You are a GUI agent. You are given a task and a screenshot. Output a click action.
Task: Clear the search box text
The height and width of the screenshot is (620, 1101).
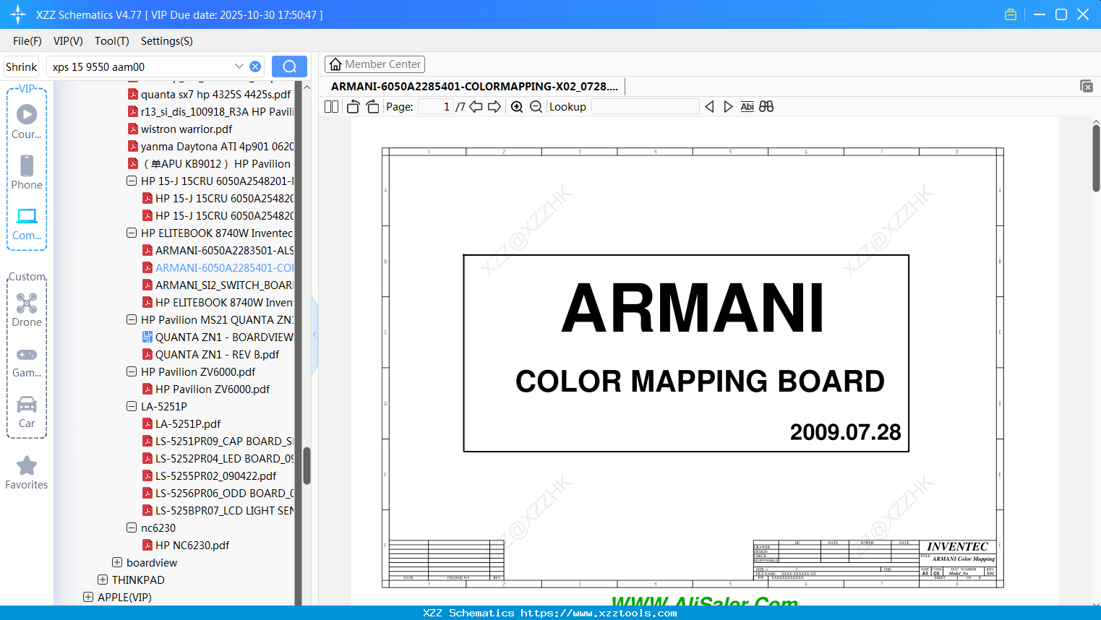[x=255, y=66]
